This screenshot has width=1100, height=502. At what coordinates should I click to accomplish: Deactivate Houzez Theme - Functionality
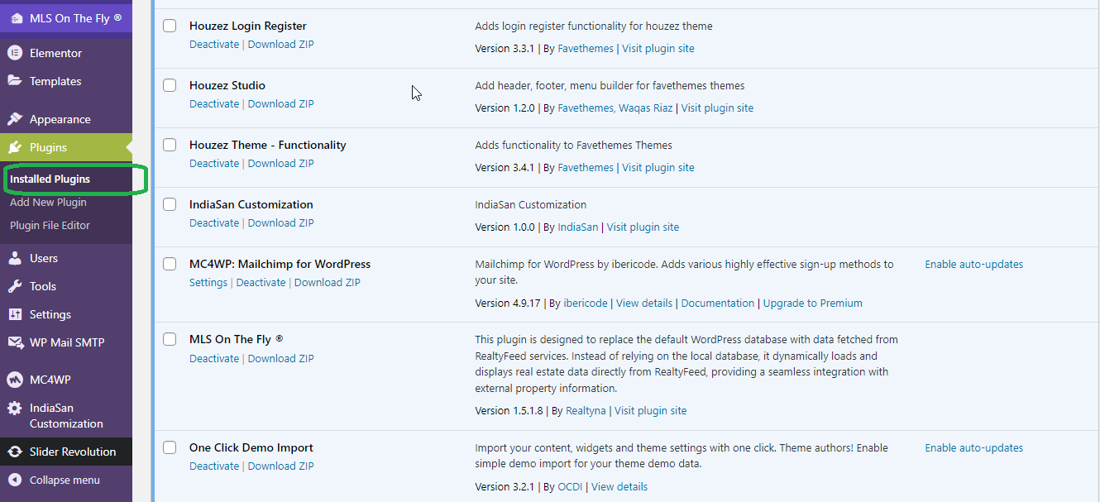point(214,164)
